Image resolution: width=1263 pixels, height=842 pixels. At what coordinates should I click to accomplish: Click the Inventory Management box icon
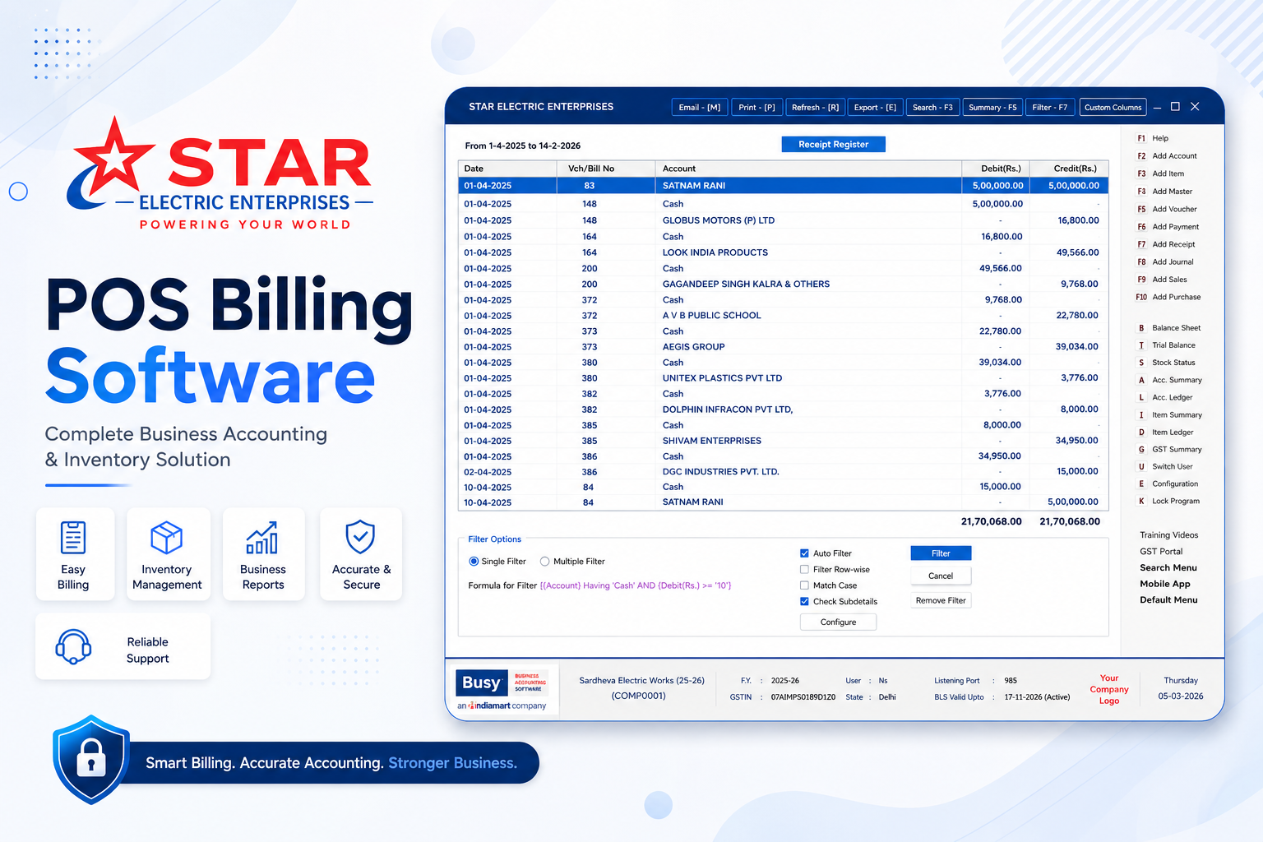pyautogui.click(x=167, y=538)
